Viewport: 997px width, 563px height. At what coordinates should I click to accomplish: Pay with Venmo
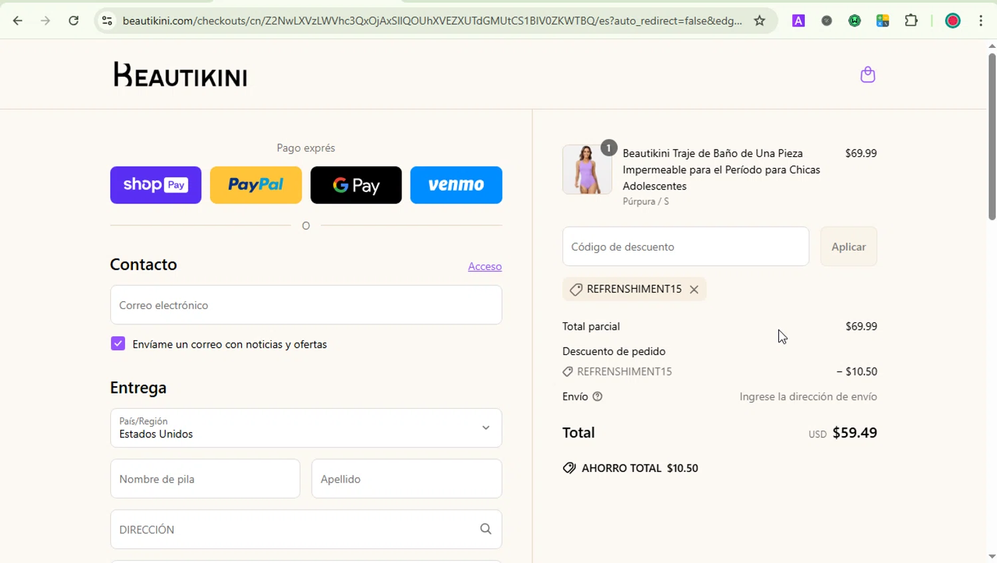456,185
